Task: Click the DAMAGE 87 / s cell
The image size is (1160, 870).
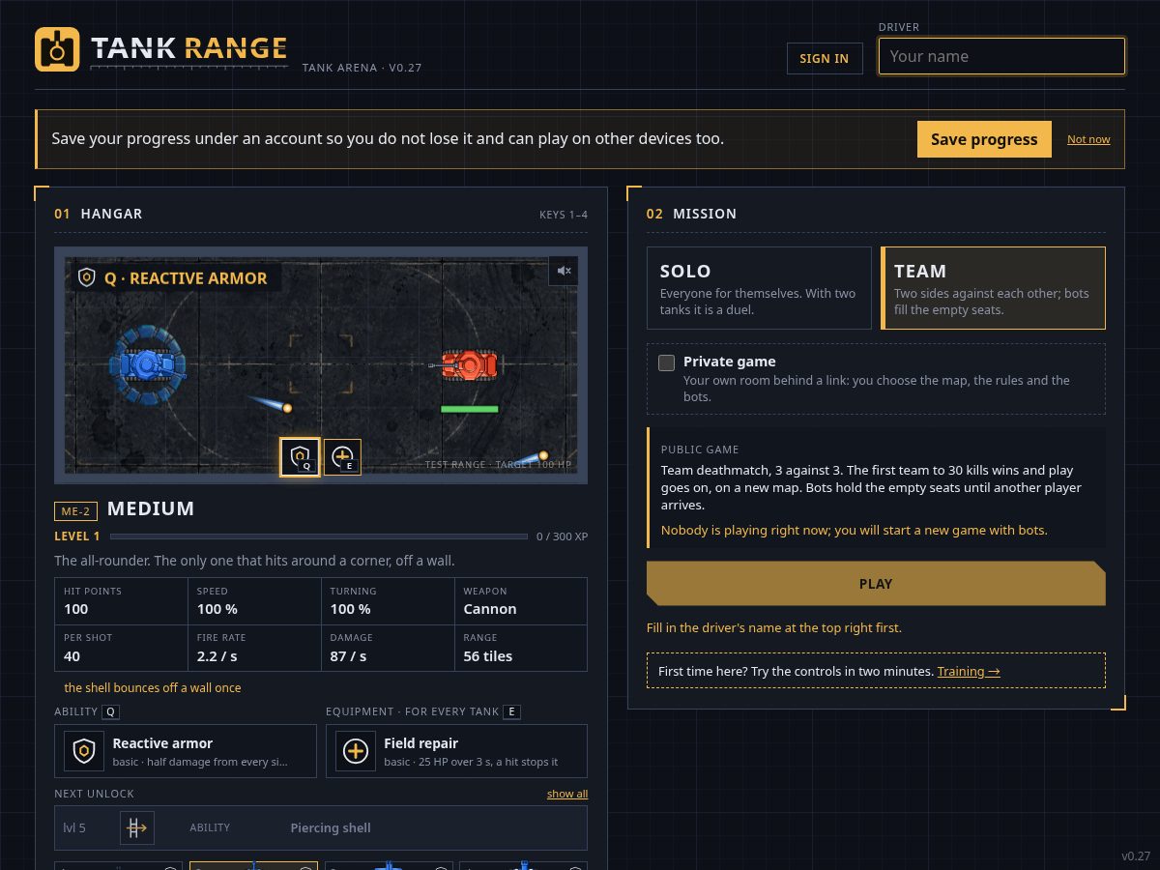Action: [388, 648]
